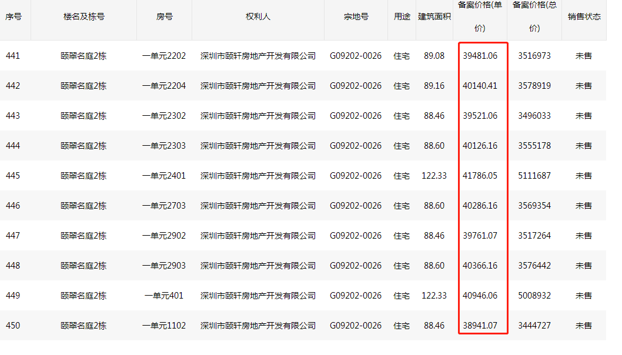Click the 楼名及栋号 column header
Image resolution: width=622 pixels, height=355 pixels.
[84, 16]
